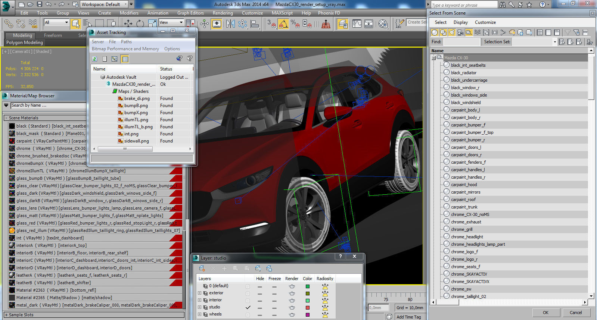Click the color swatch of exterior layer
The height and width of the screenshot is (320, 597).
(308, 294)
